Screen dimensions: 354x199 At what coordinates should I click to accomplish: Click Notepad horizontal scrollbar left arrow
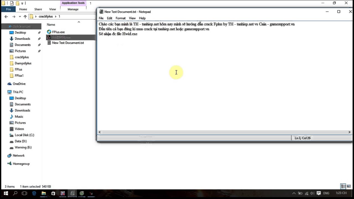100,132
